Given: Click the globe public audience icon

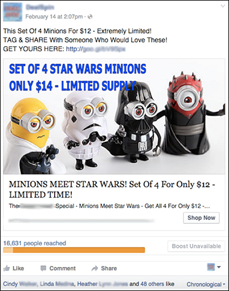Looking at the screenshot, I should [x=91, y=17].
